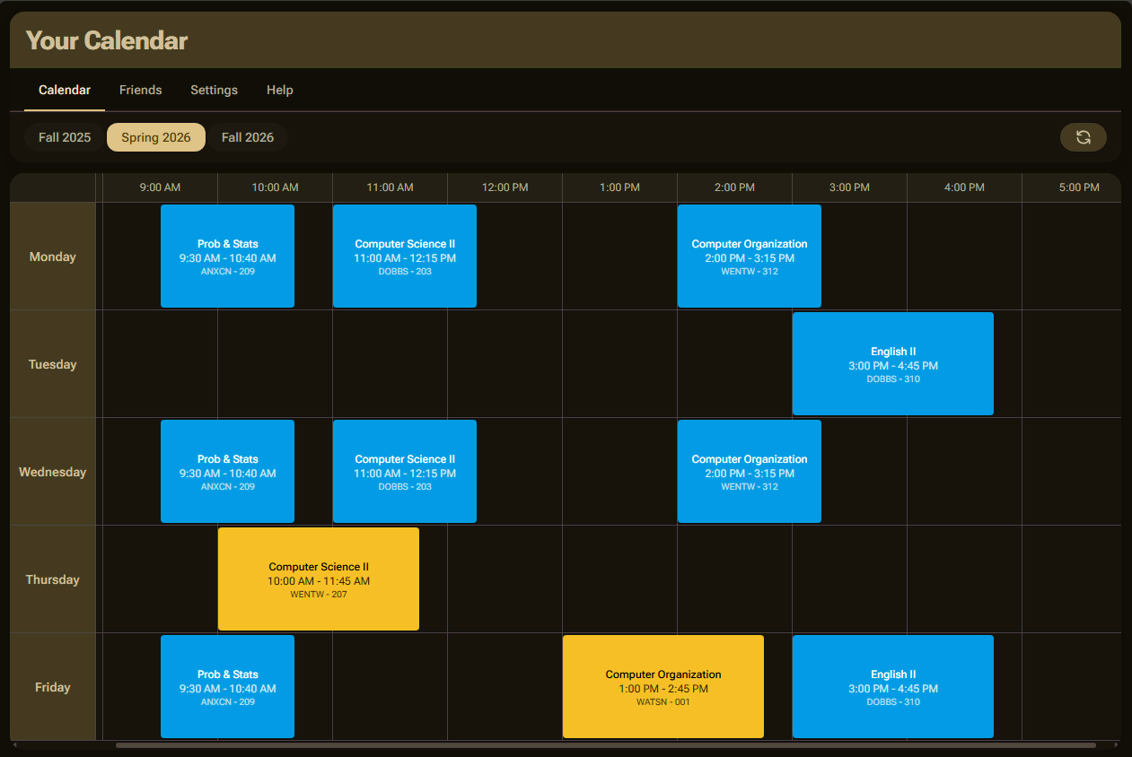Click Wednesday's Prob & Stats event
The width and height of the screenshot is (1132, 757).
(x=227, y=472)
